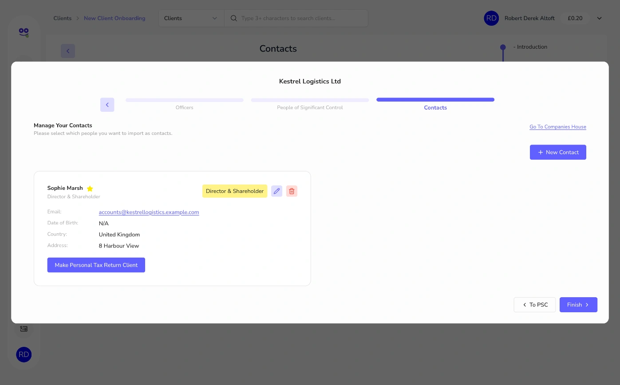Viewport: 620px width, 385px height.
Task: Click the Clients breadcrumb link
Action: coord(63,18)
